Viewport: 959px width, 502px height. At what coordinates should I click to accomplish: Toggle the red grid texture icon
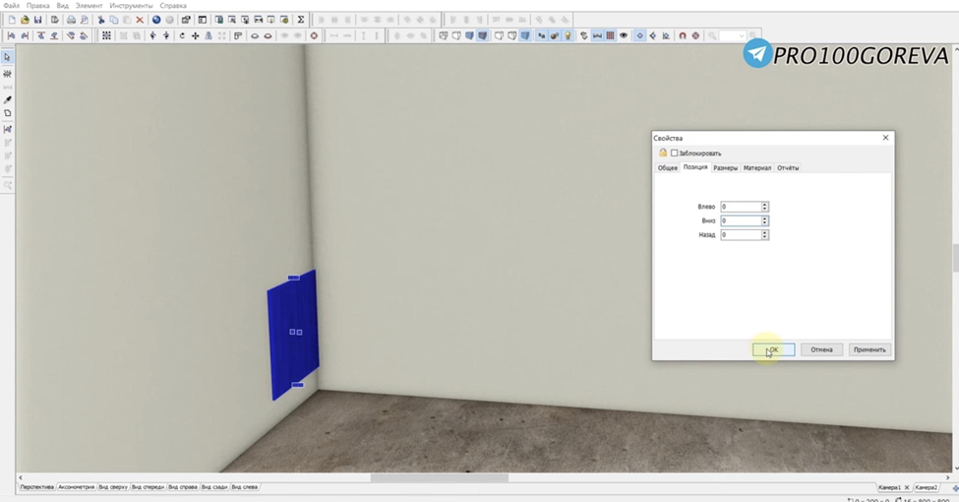tap(611, 35)
